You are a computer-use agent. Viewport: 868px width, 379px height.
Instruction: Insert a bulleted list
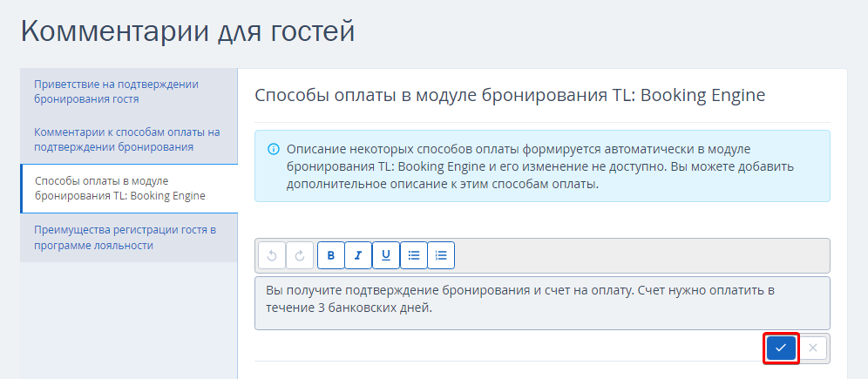(414, 255)
